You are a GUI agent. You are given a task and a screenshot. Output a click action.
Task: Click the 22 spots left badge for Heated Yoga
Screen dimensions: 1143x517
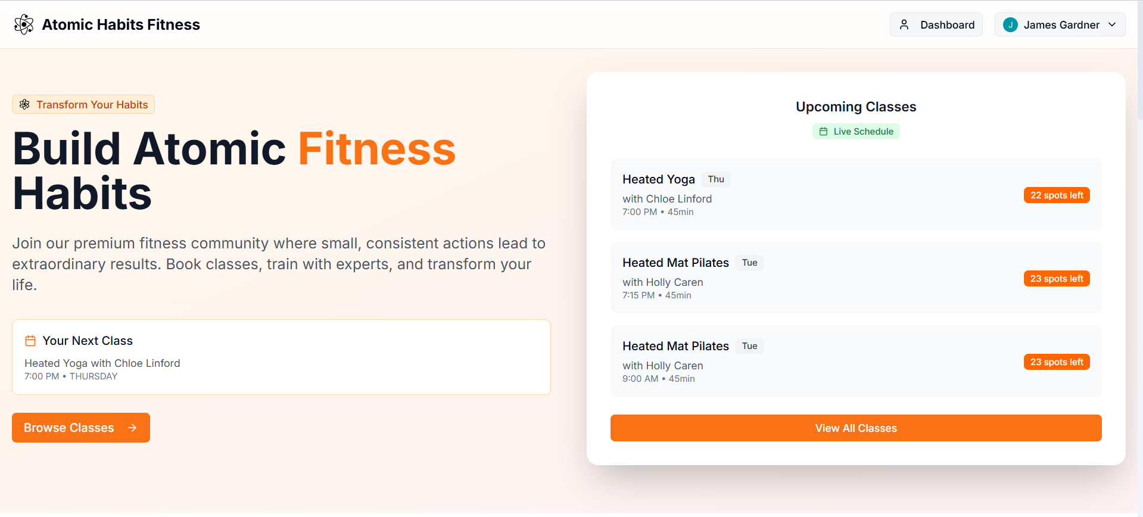coord(1056,195)
